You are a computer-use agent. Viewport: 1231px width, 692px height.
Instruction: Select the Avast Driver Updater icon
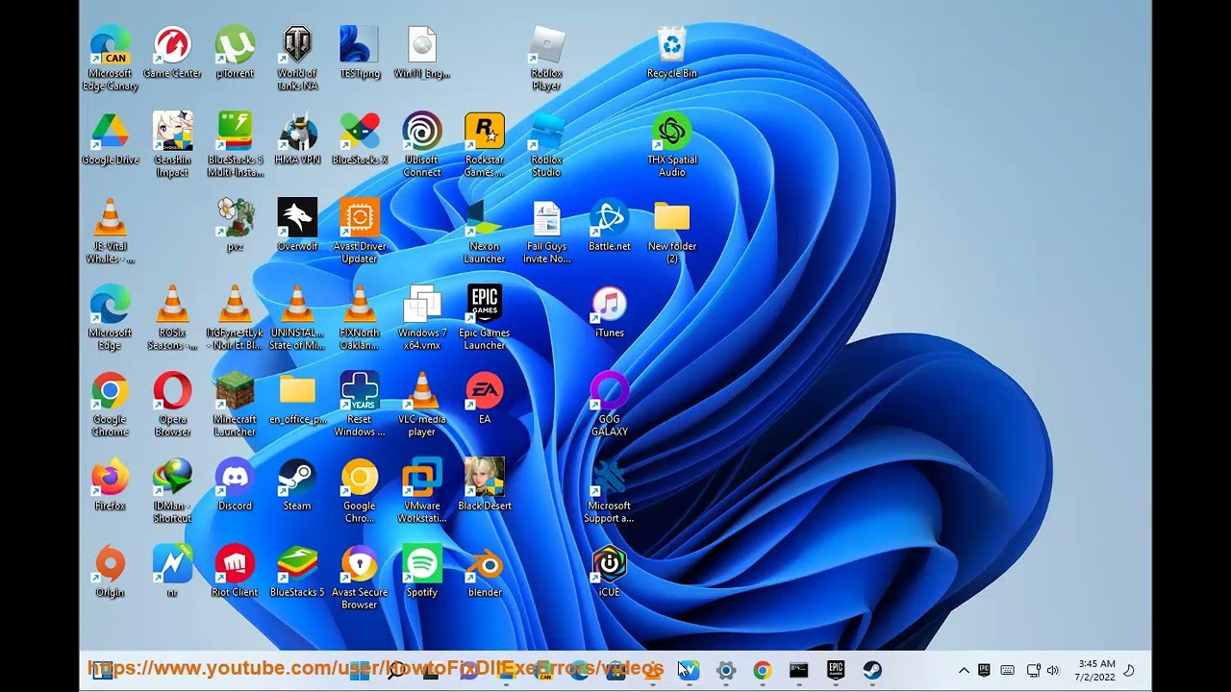coord(360,232)
